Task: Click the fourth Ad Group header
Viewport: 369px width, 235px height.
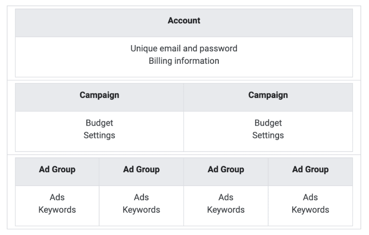Action: coord(310,170)
